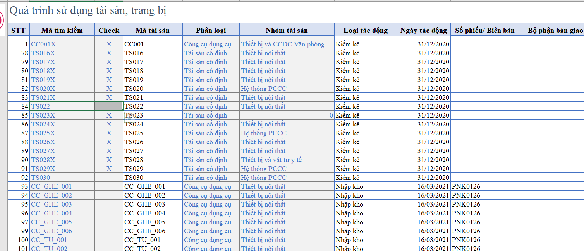584x251 pixels.
Task: Toggle the X check mark for CC001X
Action: pos(109,44)
